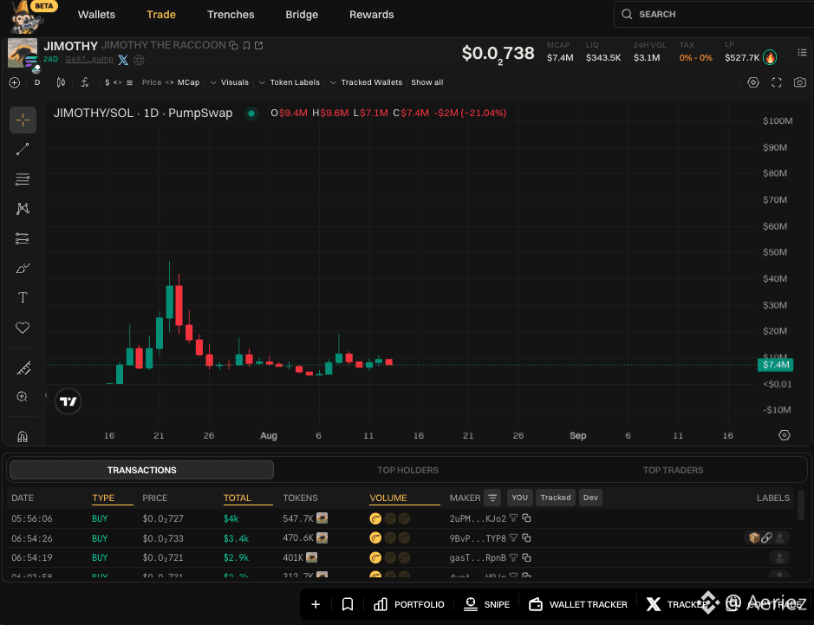Select the ruler measure tool
The image size is (814, 625).
click(x=23, y=368)
